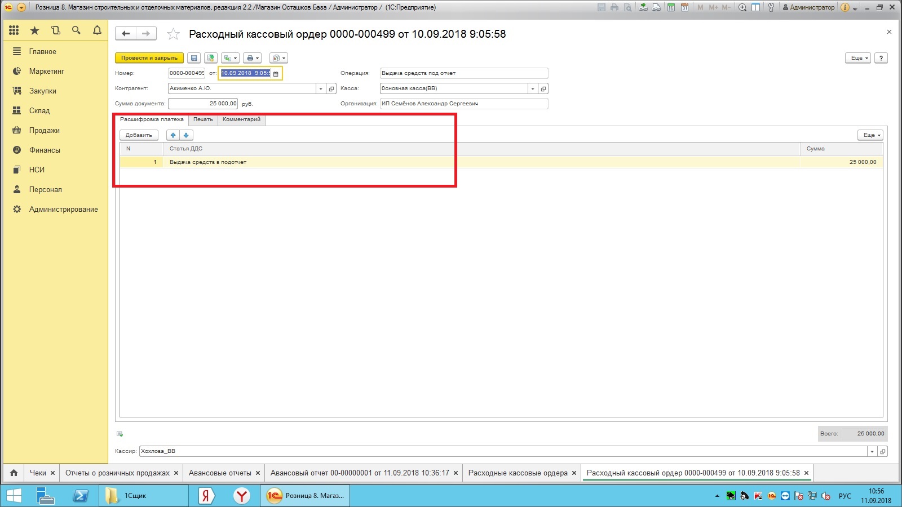Open the Финансы section in sidebar
Screen dimensions: 902x507
click(x=45, y=150)
